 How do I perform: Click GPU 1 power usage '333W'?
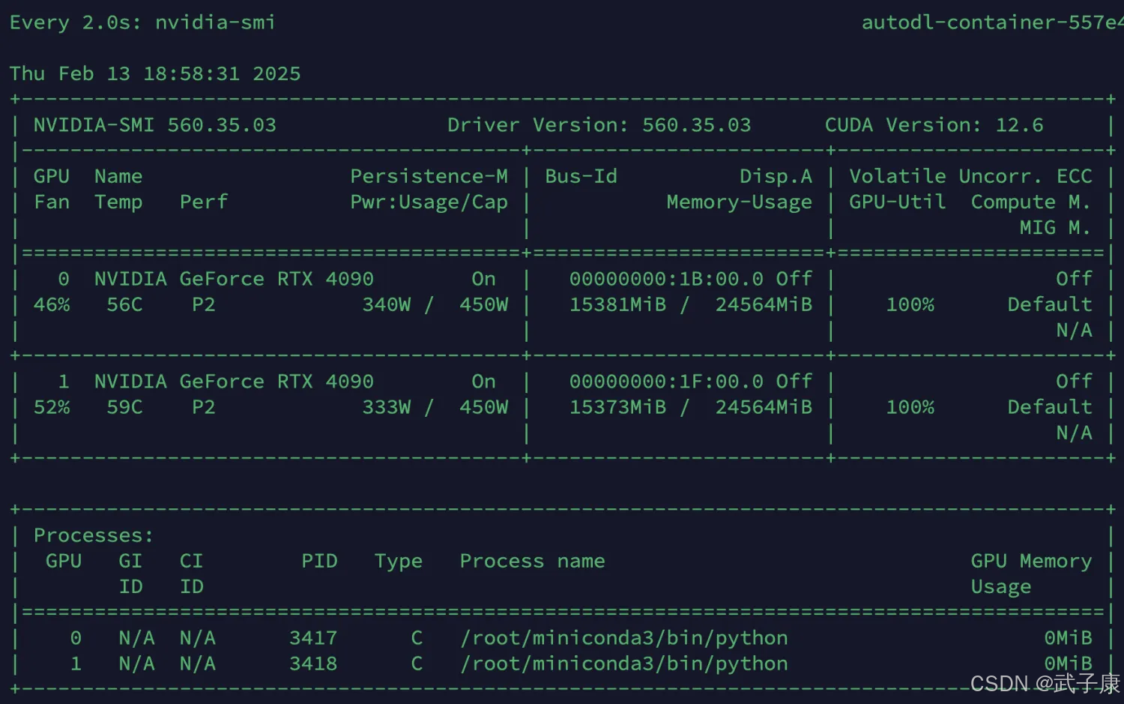point(387,407)
